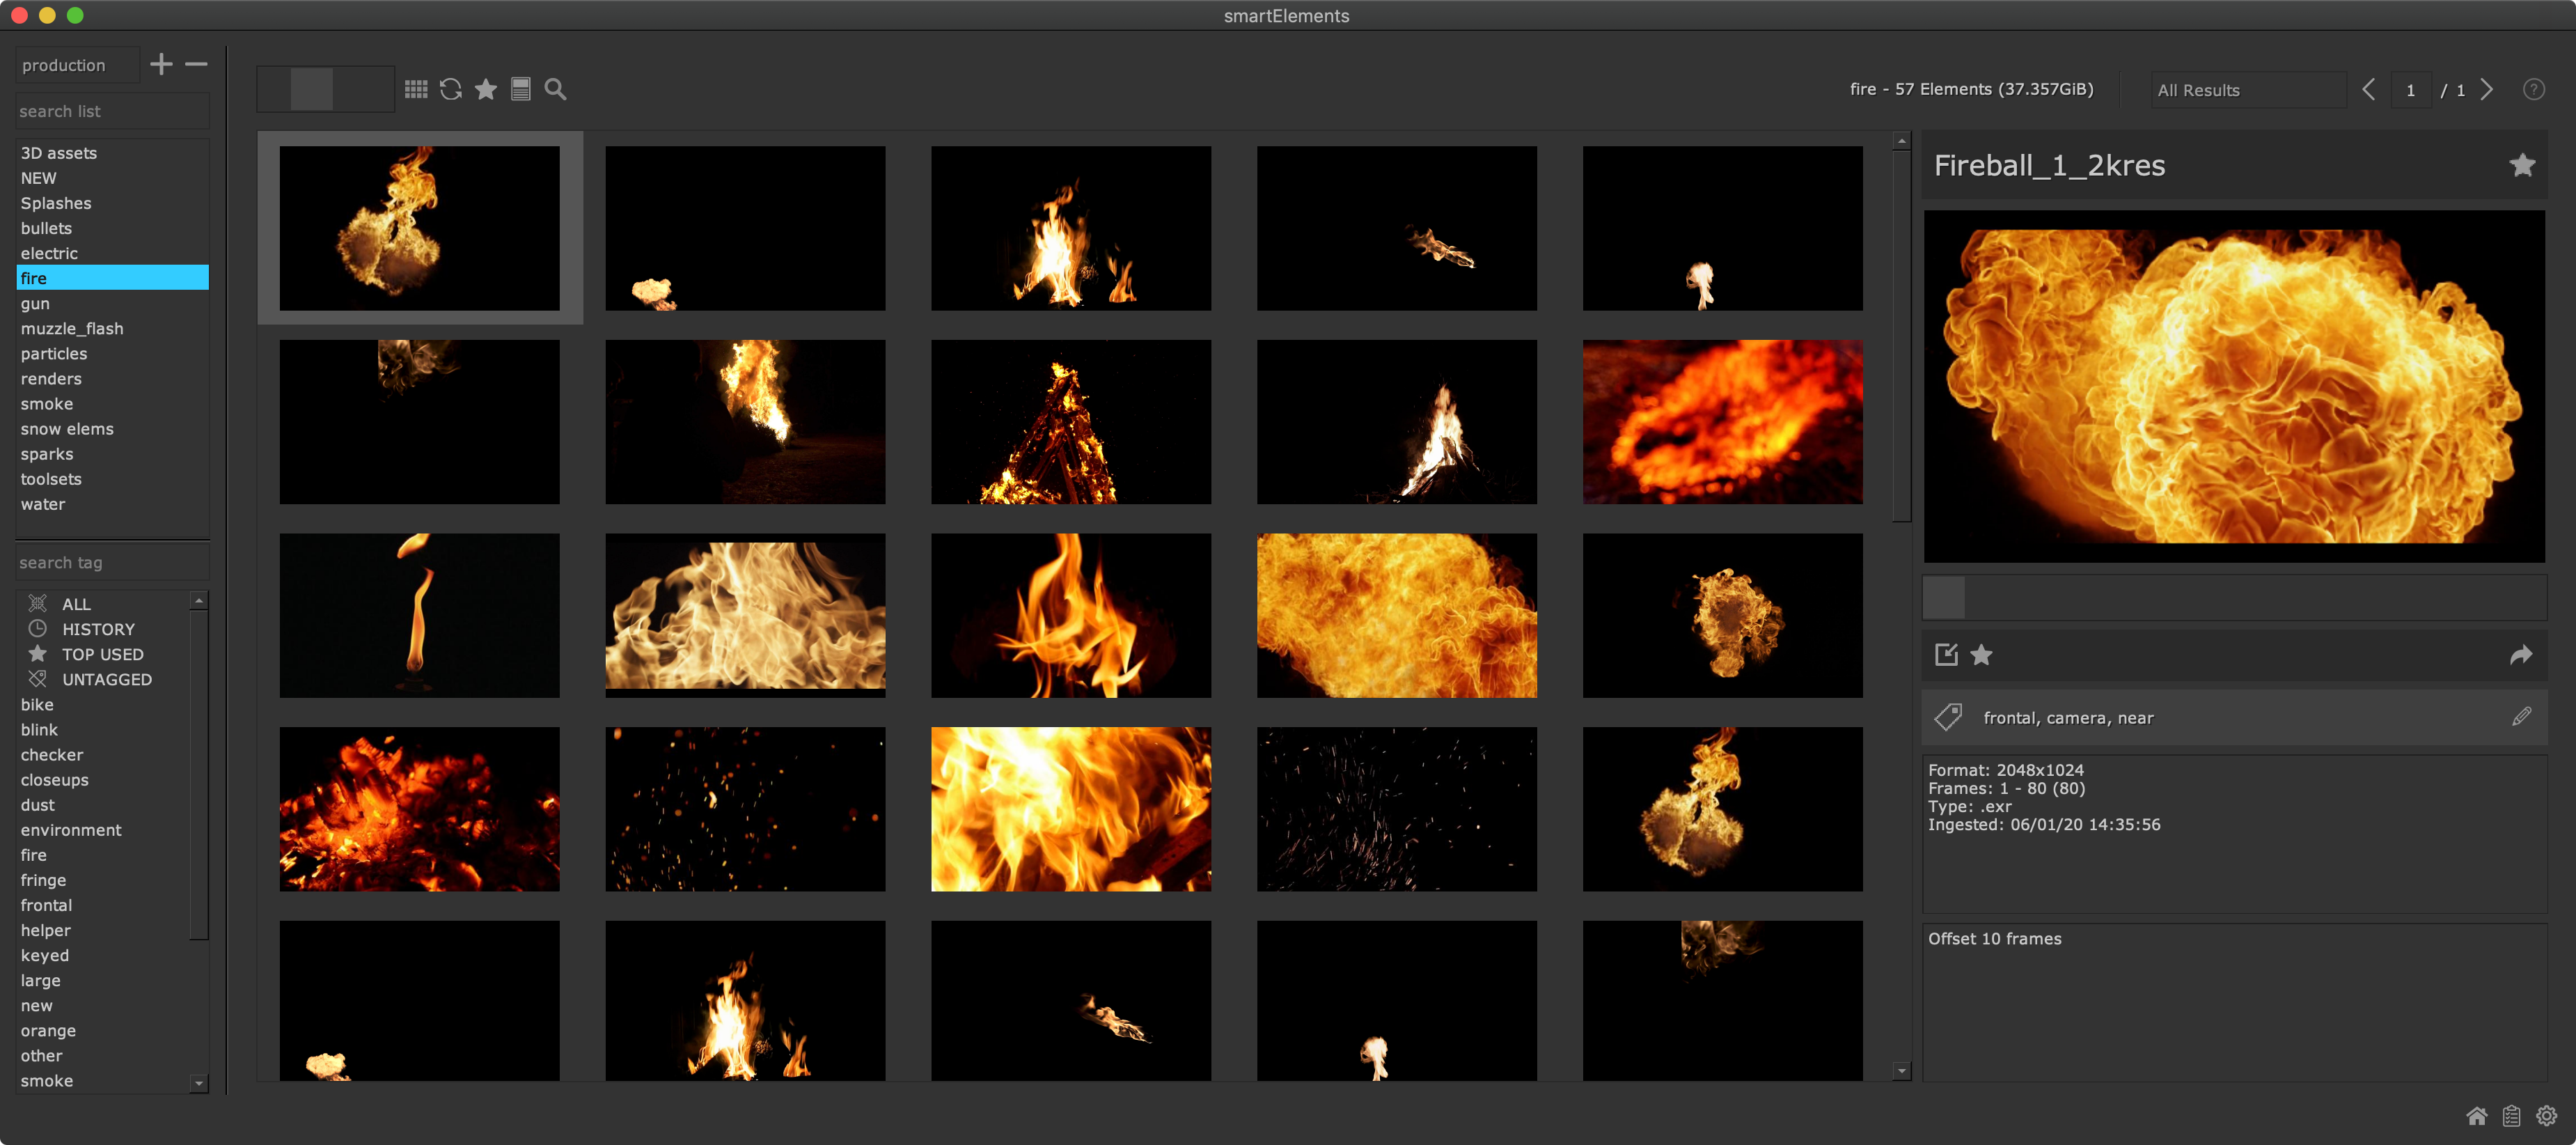
Task: Add a new list with plus icon
Action: pos(161,65)
